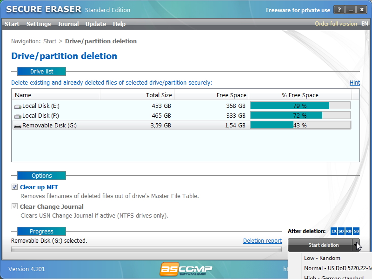Minimize the Secure Eraser window

pos(351,10)
